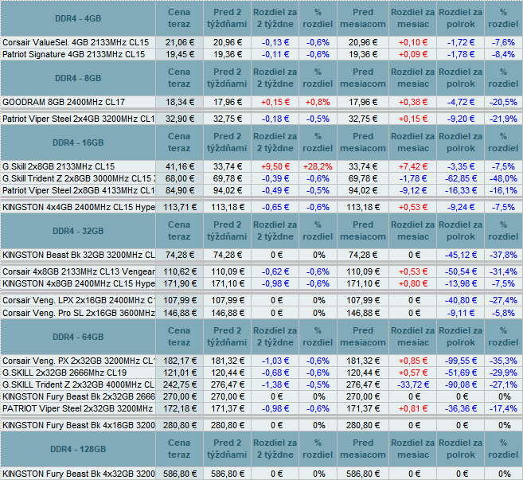This screenshot has height=480, width=523.
Task: Click the 113,71 € current price cell
Action: pos(179,208)
